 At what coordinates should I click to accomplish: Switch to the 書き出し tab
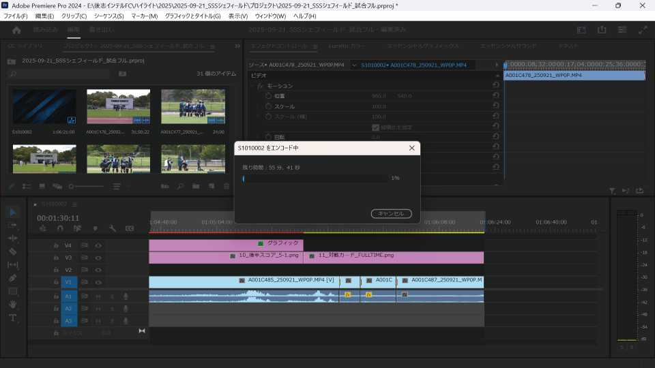click(x=101, y=30)
